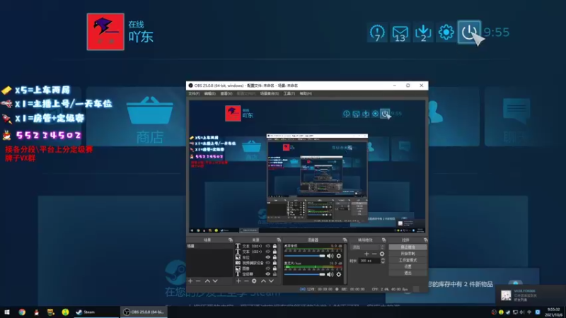Pop out the Transitions dock panel icon
This screenshot has width=566, height=318.
[383, 240]
